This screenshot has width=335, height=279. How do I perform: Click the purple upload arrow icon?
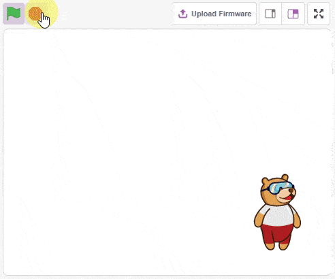point(182,14)
